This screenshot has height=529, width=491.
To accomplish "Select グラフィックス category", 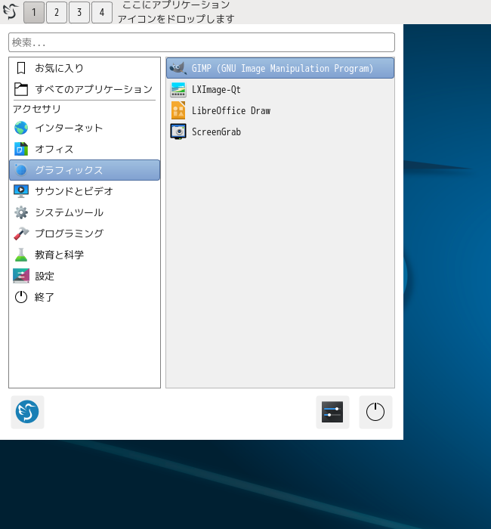I will click(x=85, y=170).
